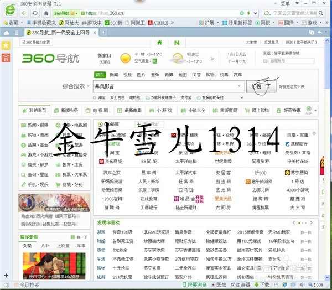Click 设360导航为主页 button
The height and width of the screenshot is (290, 332).
pyautogui.click(x=36, y=43)
